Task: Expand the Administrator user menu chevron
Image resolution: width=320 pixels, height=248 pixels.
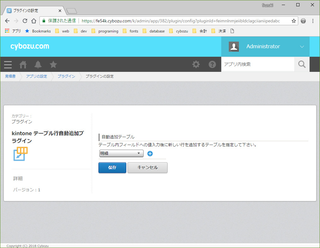Action: [302, 46]
